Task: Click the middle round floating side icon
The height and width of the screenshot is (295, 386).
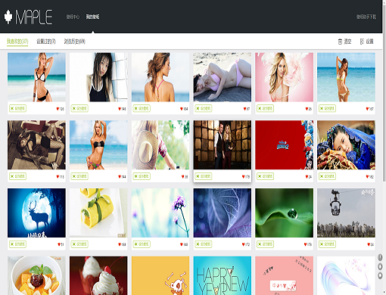Action: [380, 266]
